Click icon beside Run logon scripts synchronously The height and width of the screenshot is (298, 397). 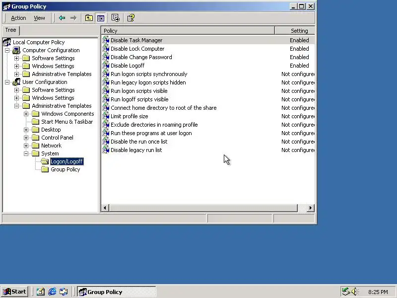point(106,74)
